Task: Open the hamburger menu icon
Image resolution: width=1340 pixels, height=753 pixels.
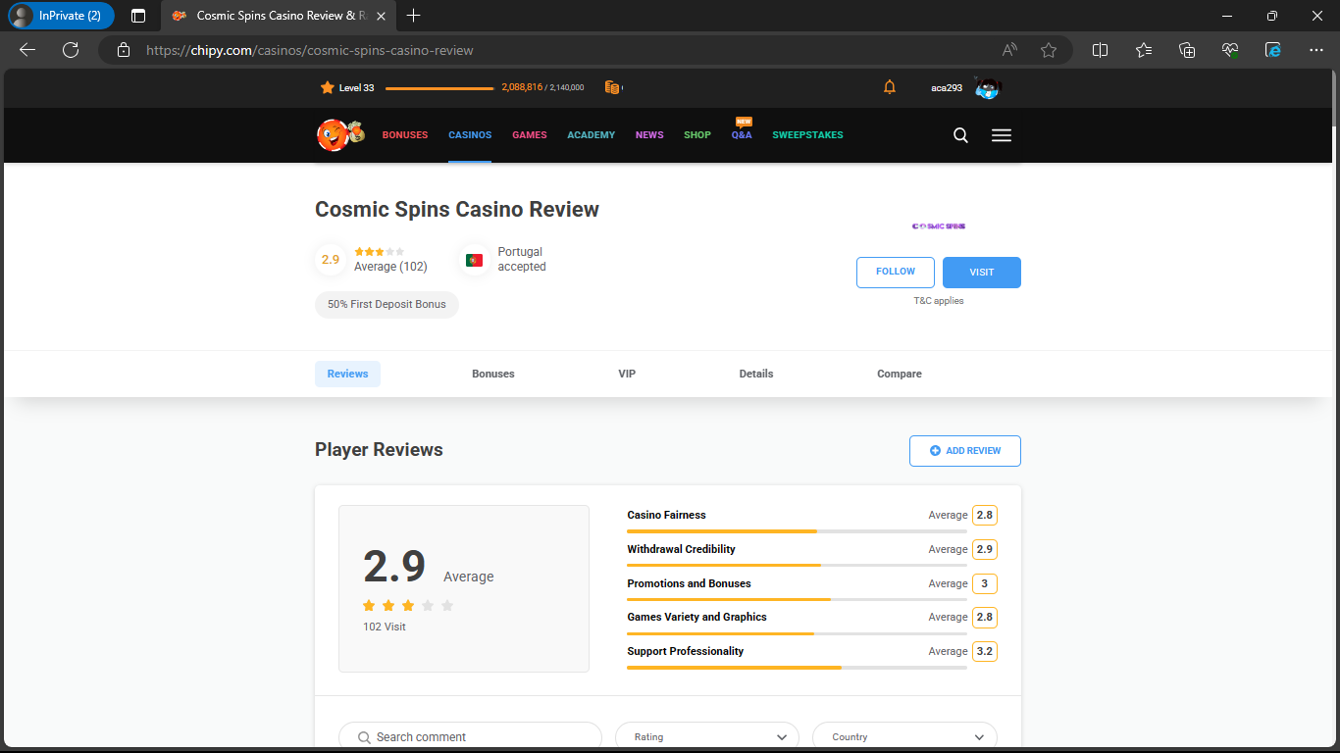Action: 1001,135
